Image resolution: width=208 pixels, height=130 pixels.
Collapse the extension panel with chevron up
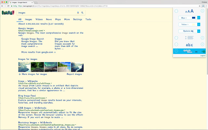pos(176,51)
